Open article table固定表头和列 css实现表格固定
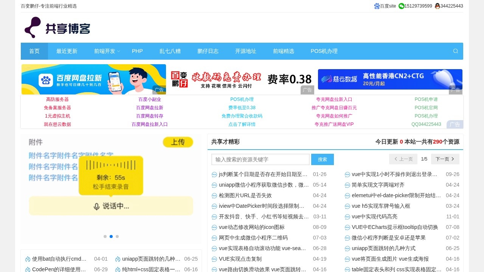 [397, 270]
